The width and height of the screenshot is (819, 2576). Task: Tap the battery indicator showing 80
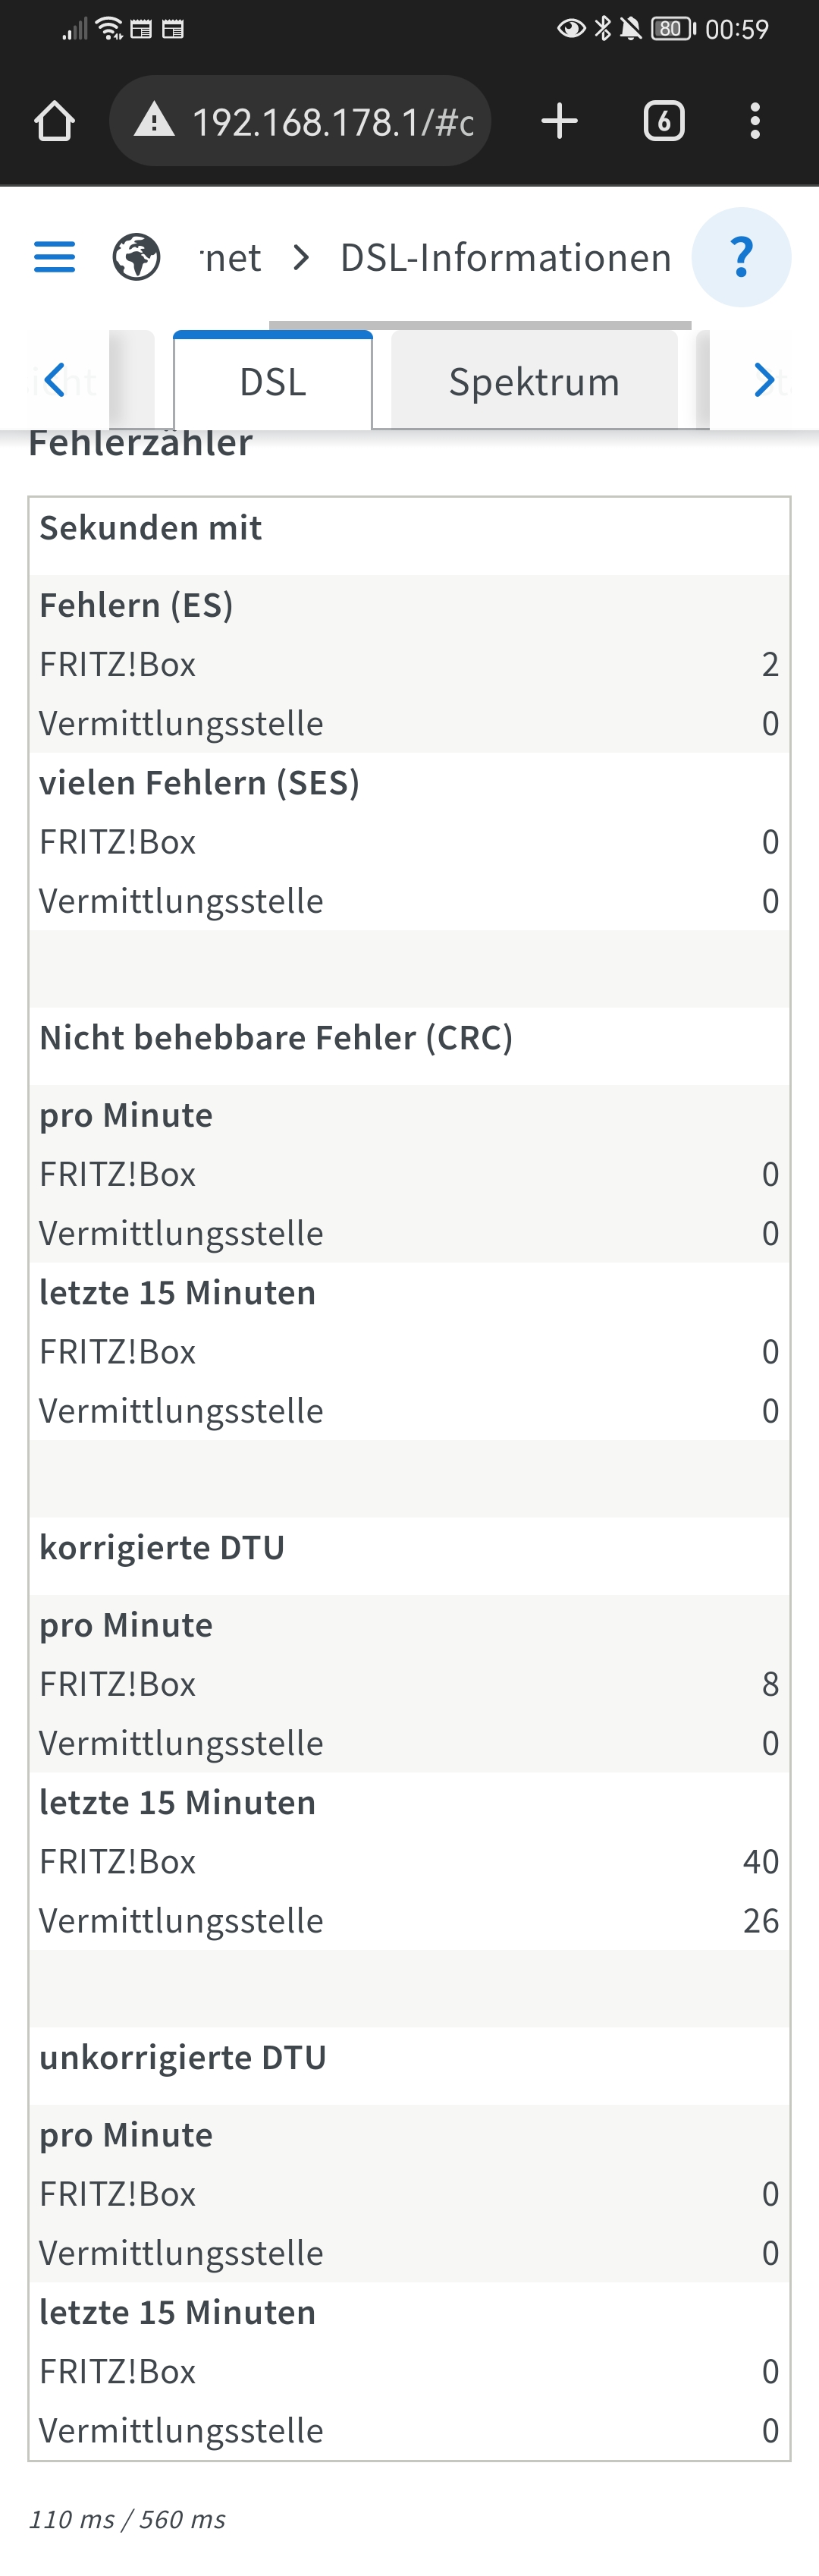tap(672, 29)
